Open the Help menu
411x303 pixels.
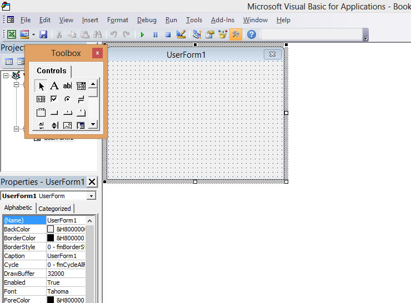283,20
